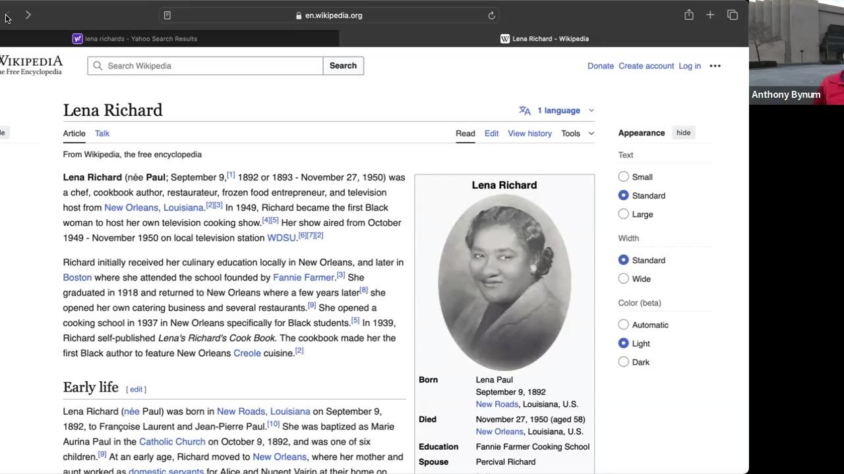Open a new tab with the plus icon
844x474 pixels.
tap(710, 14)
